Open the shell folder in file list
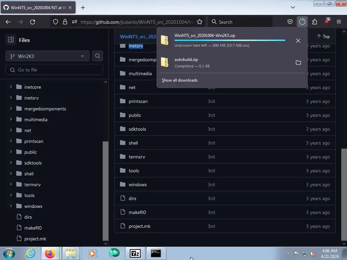 (133, 143)
